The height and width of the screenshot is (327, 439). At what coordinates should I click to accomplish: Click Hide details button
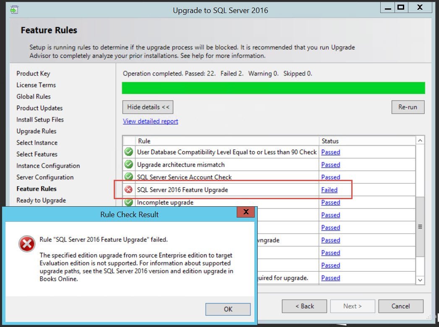click(148, 107)
